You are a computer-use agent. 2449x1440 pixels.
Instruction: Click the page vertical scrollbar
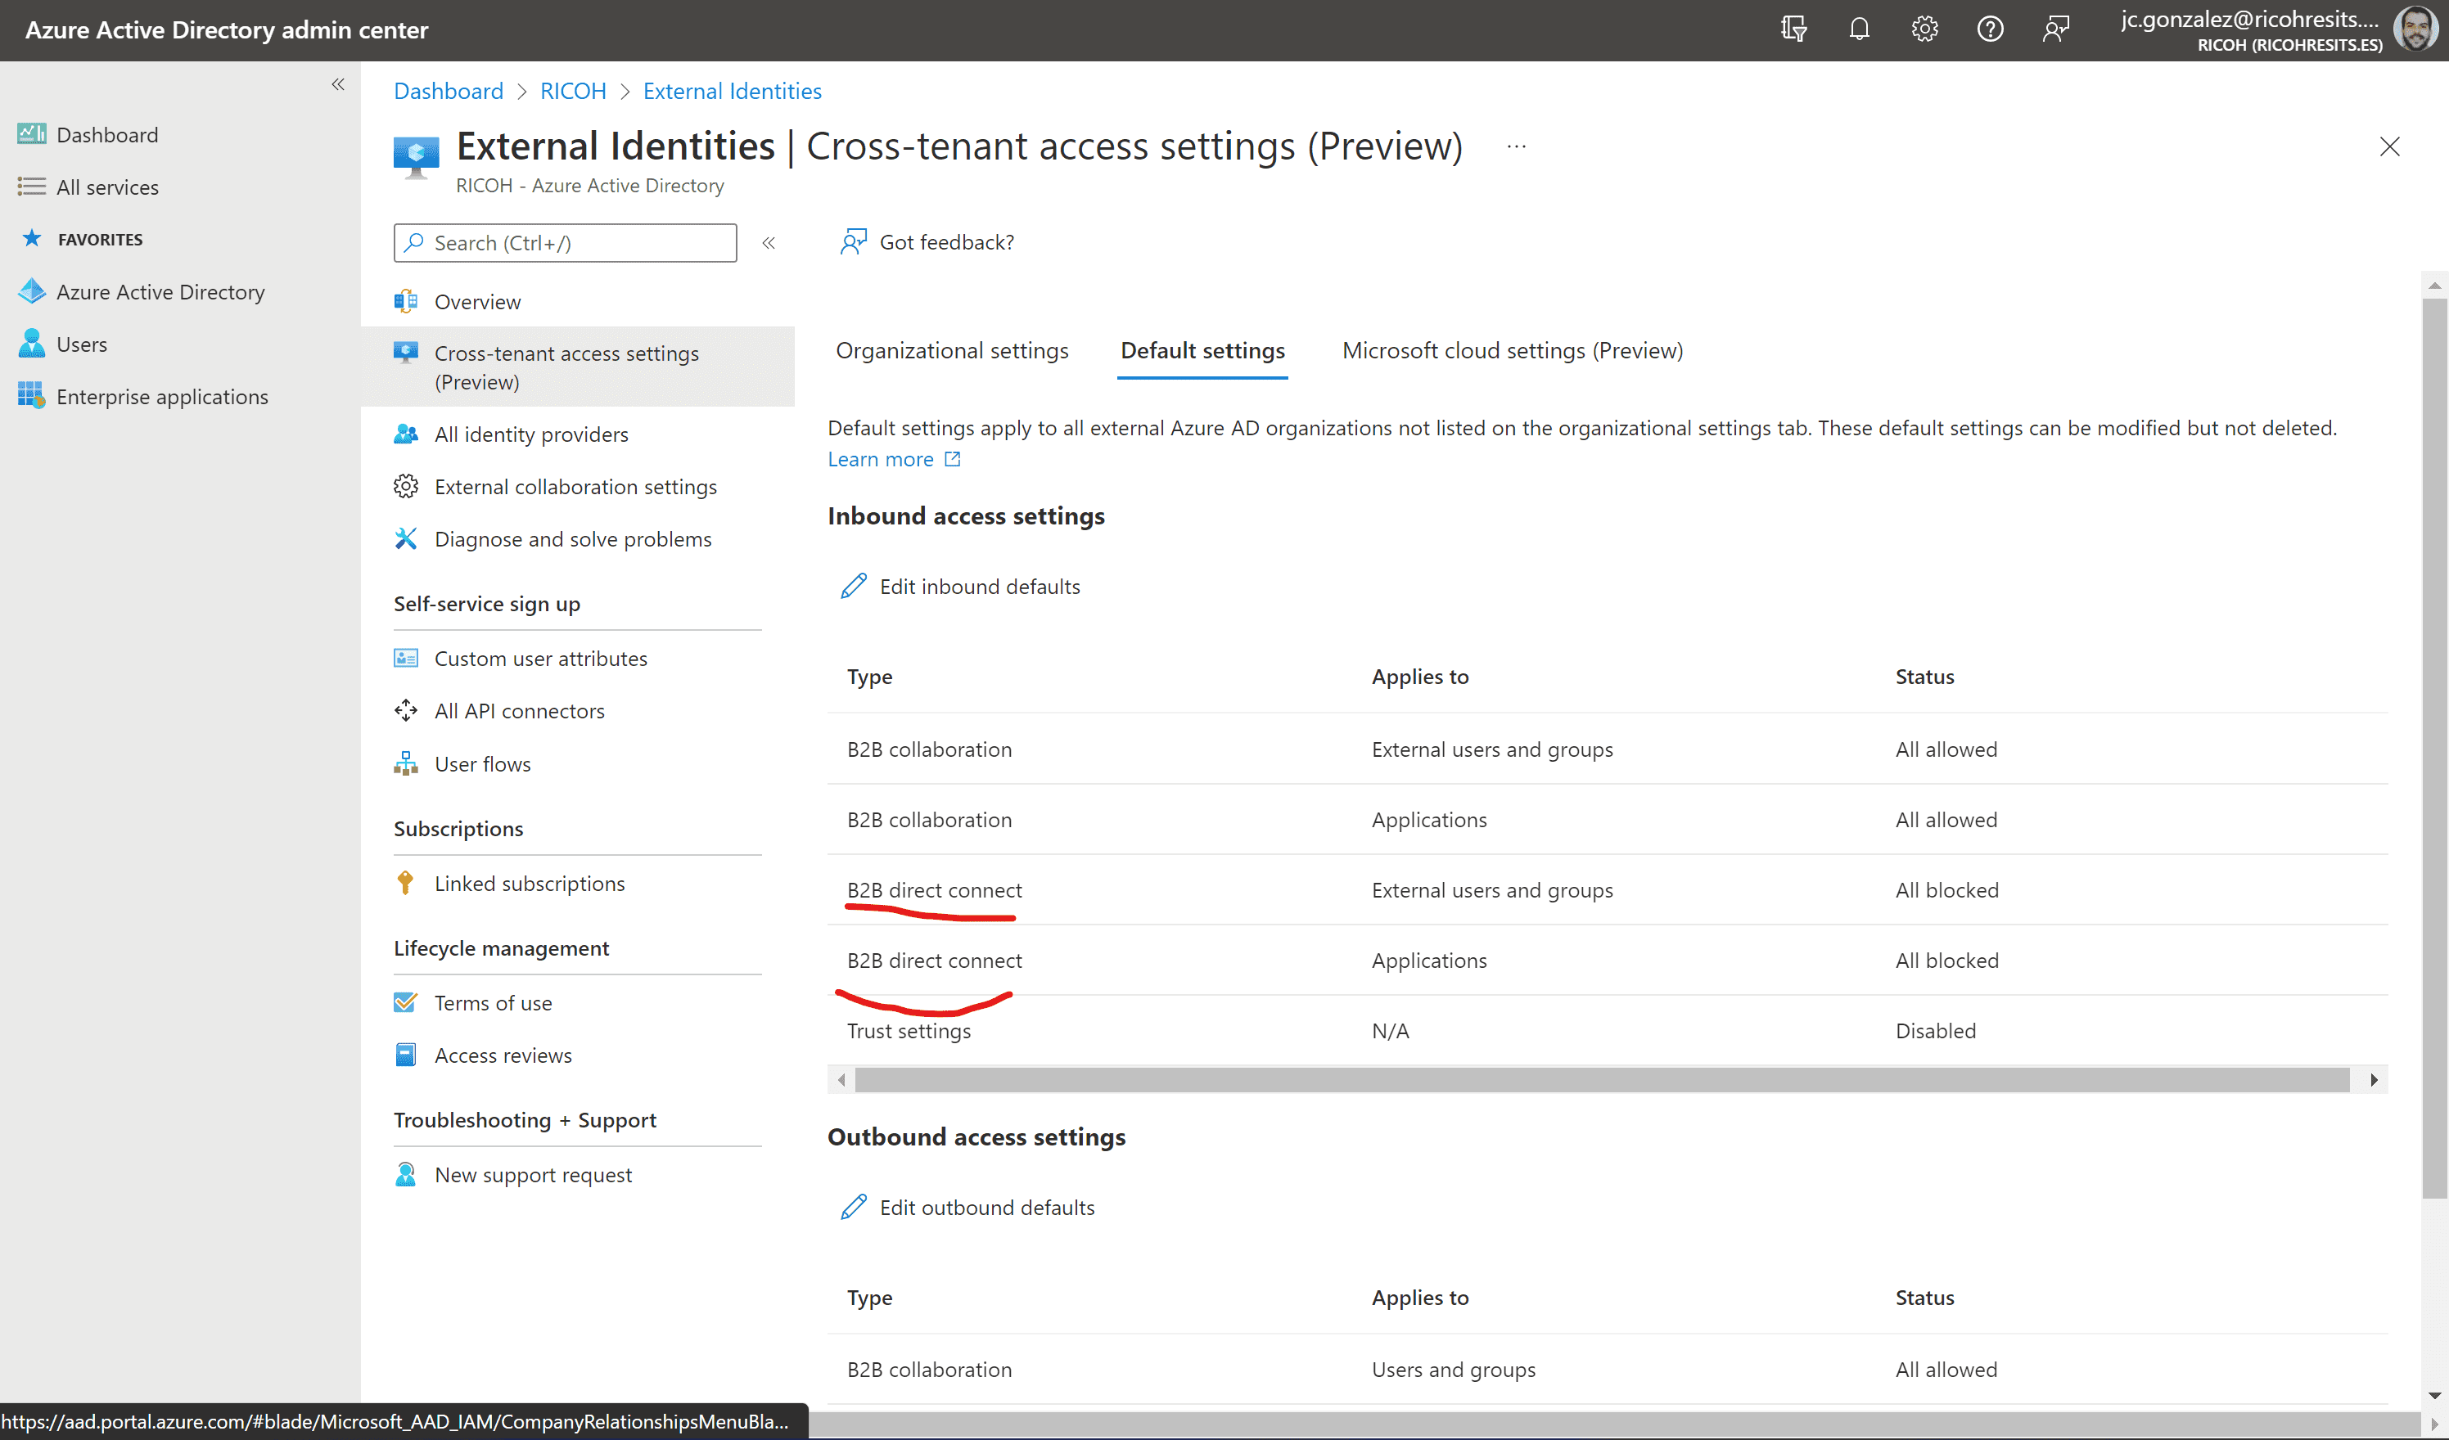[2433, 748]
